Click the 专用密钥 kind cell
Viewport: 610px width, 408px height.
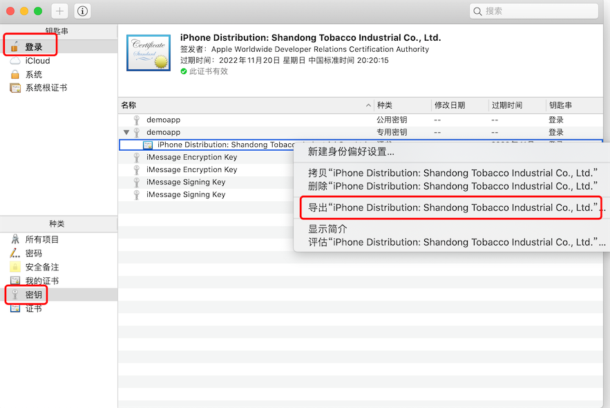tap(392, 132)
